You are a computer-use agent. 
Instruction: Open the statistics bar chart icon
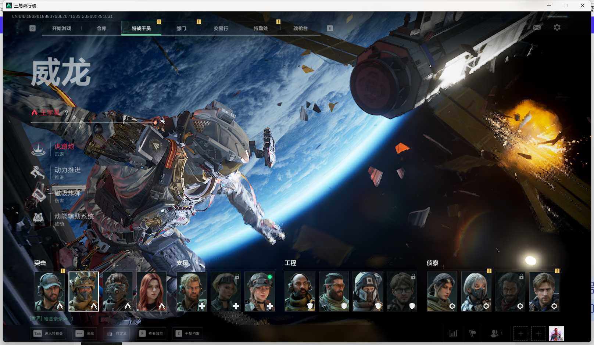[454, 334]
